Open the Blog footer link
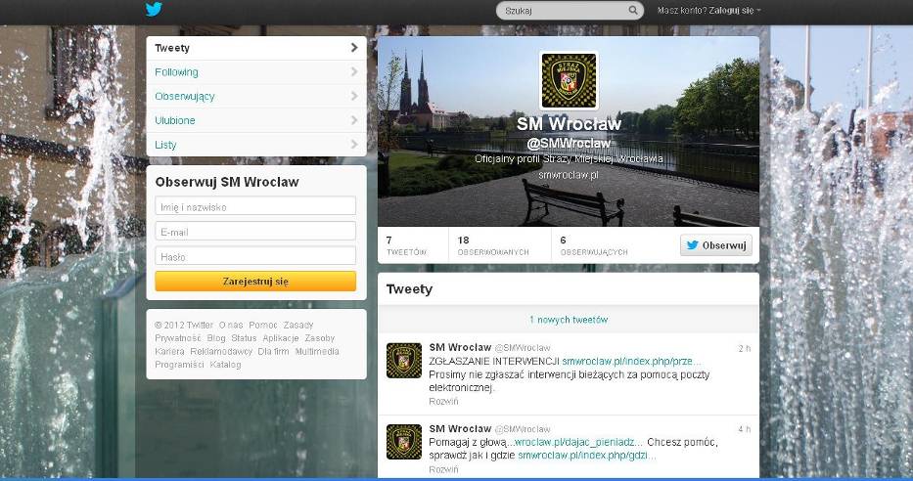 (216, 338)
